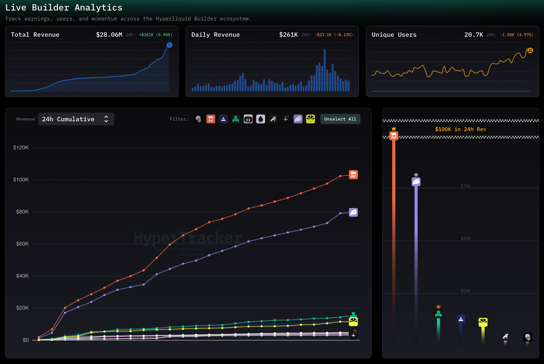
Task: Click the tallest bar in the Daily Revenue chart
Action: pos(325,70)
